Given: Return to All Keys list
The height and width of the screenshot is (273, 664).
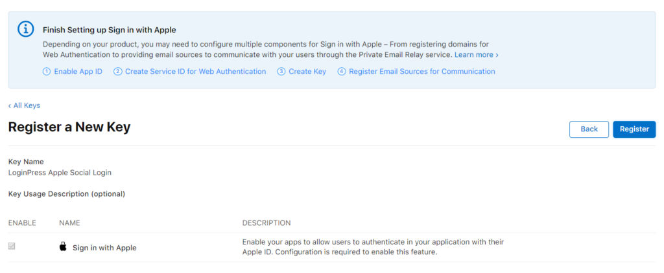Looking at the screenshot, I should coord(24,105).
